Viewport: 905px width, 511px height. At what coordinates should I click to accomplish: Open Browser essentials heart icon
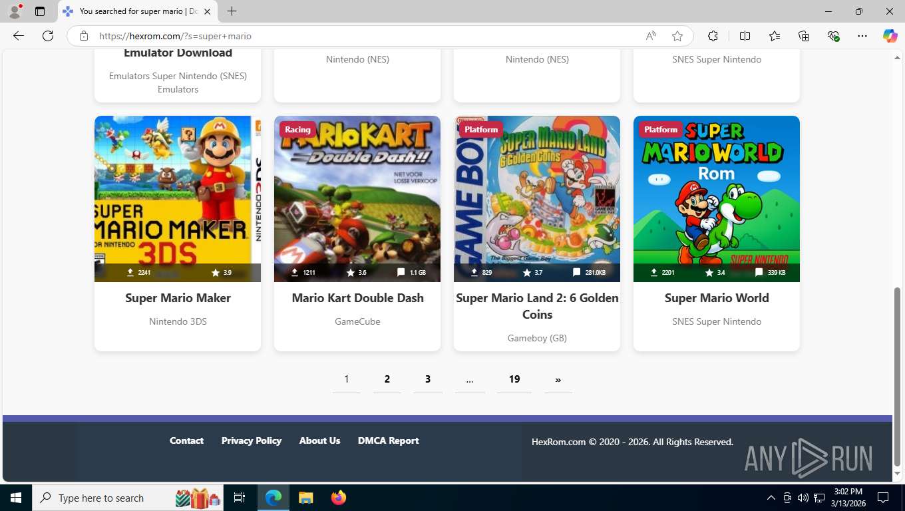click(x=833, y=36)
